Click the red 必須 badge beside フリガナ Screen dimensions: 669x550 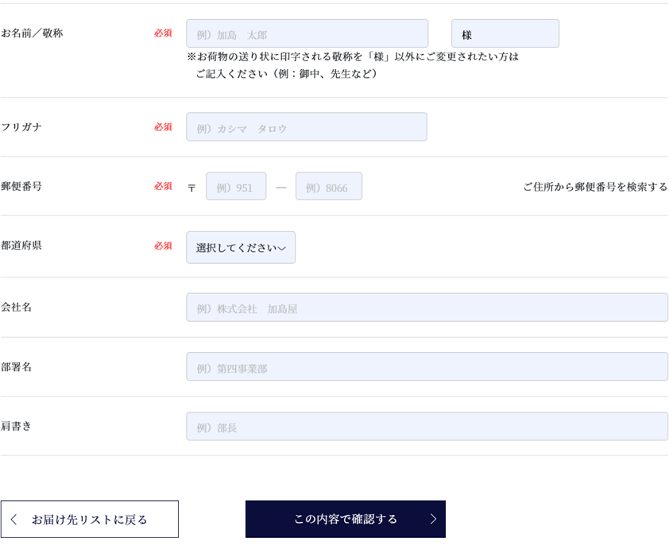(x=163, y=126)
